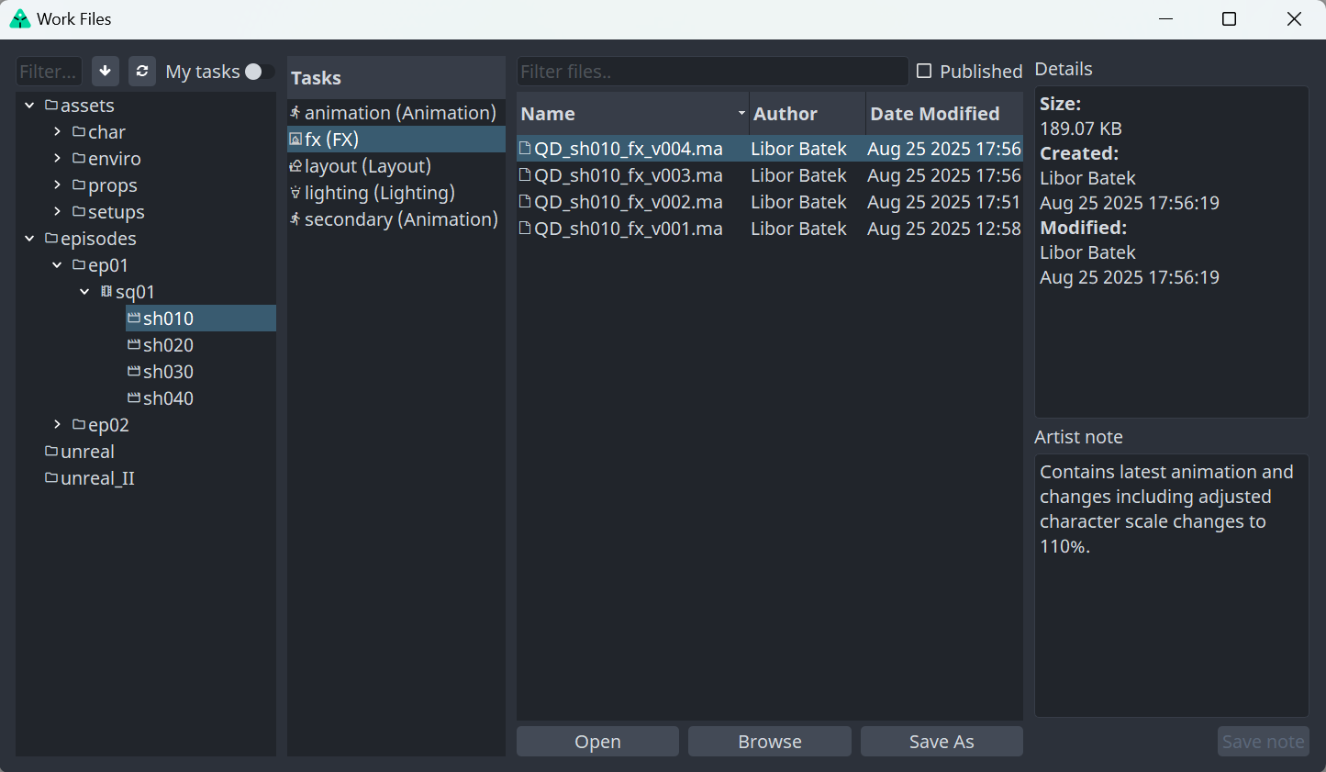Click the Filter files input field

pyautogui.click(x=711, y=72)
